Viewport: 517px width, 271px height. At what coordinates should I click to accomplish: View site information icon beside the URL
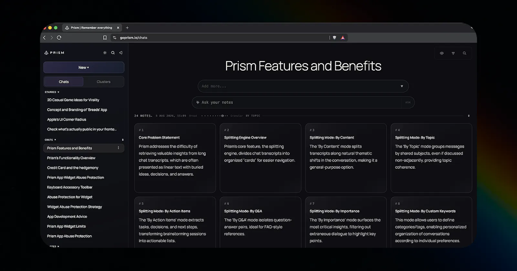click(114, 38)
